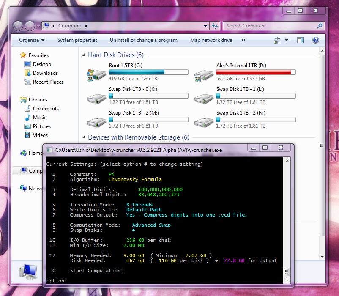
Task: Click Uninstall or change a program
Action: 144,40
